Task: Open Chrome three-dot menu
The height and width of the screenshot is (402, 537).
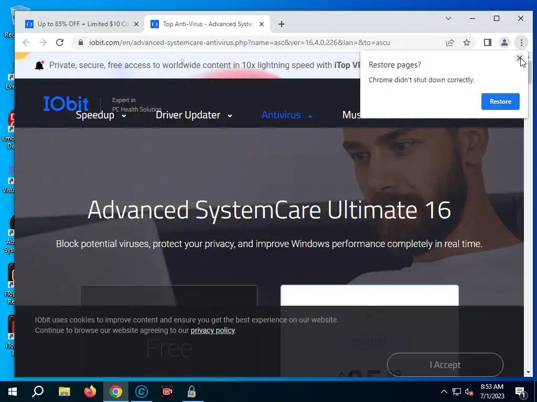Action: [x=521, y=42]
